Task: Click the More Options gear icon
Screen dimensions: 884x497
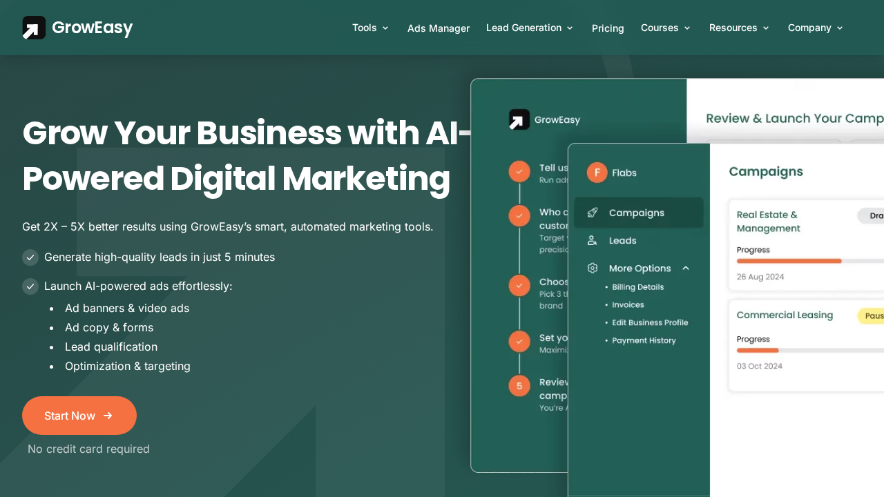Action: (592, 268)
